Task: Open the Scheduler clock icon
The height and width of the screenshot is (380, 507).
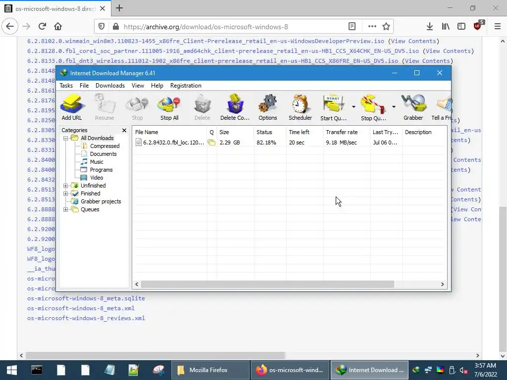Action: (x=301, y=107)
